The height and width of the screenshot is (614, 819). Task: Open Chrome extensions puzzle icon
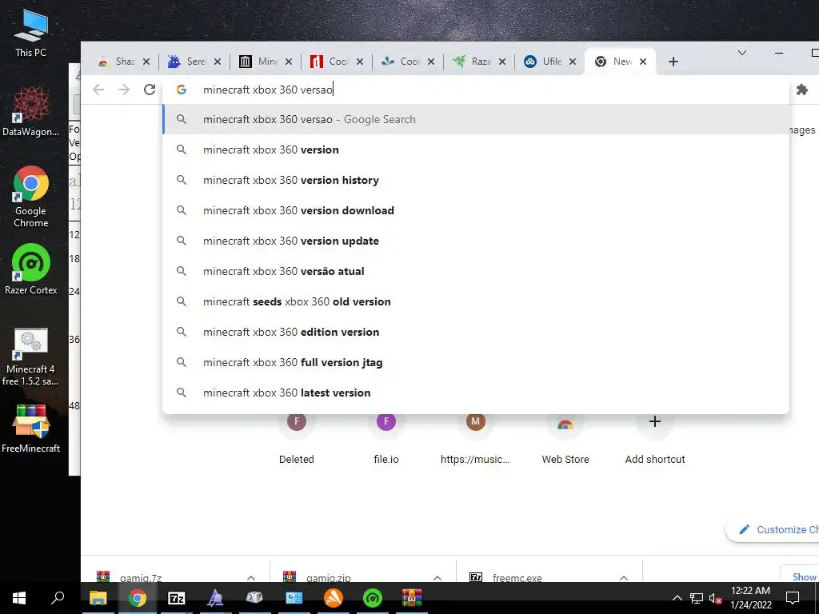[x=801, y=90]
